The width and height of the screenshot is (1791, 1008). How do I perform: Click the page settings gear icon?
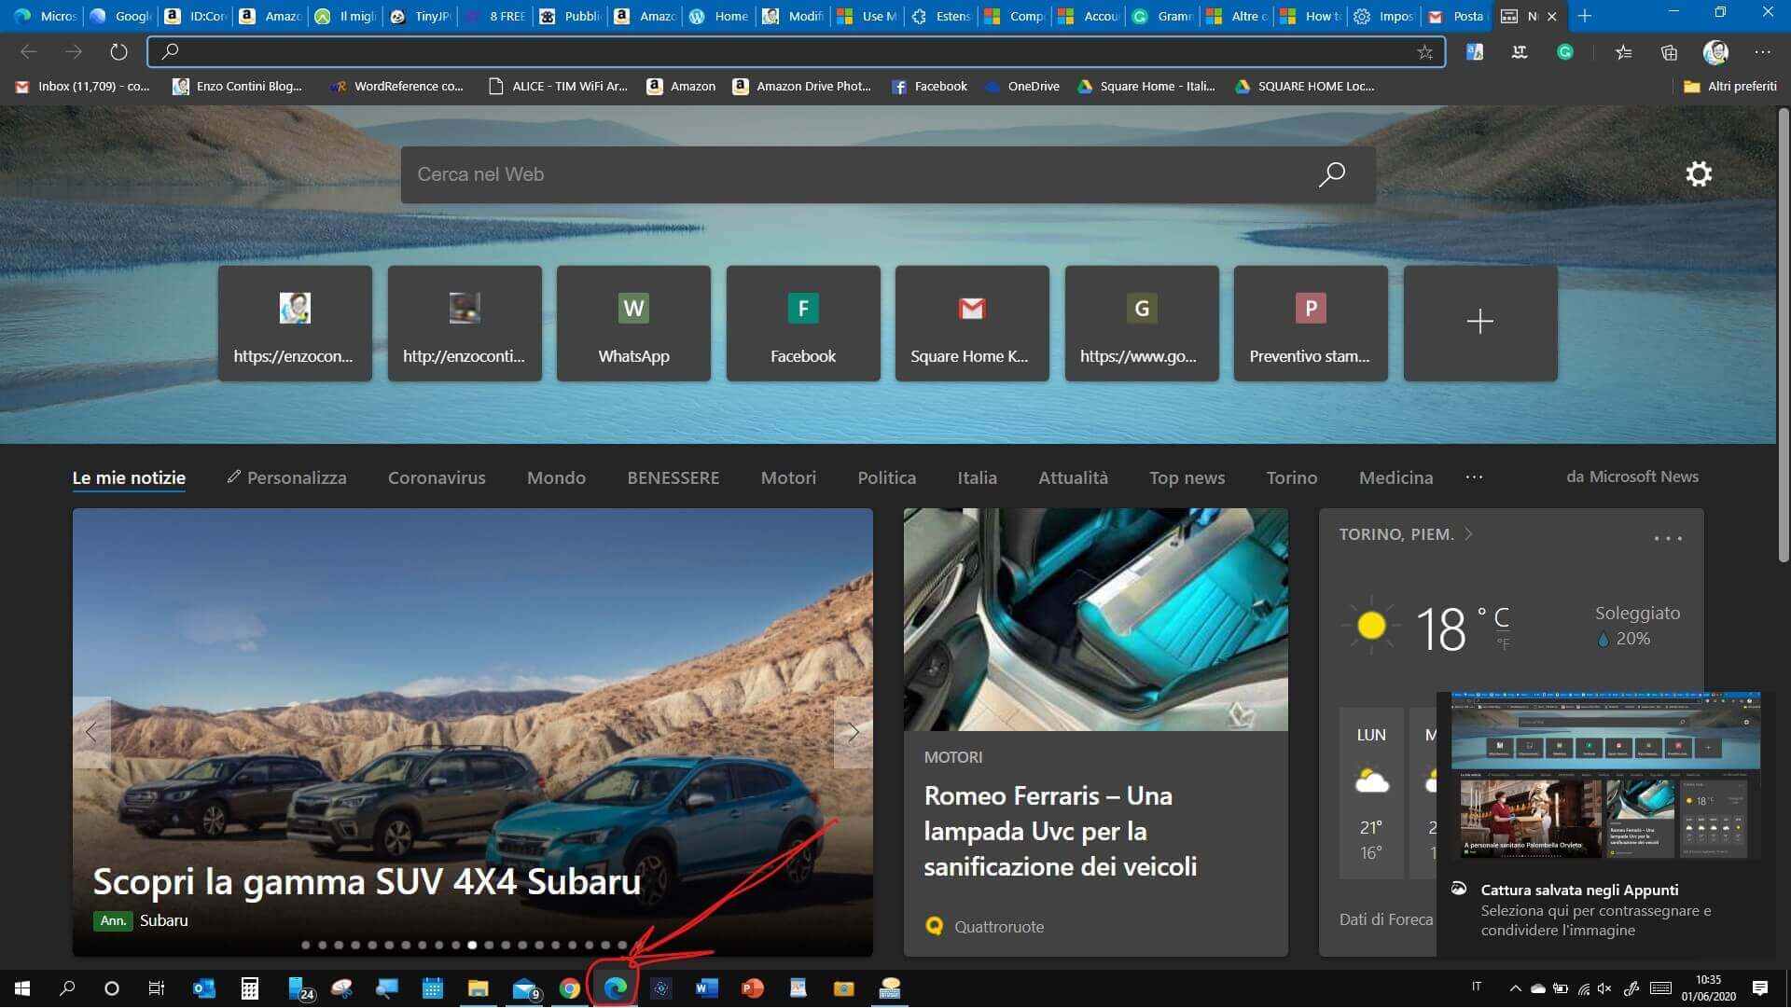(x=1699, y=174)
